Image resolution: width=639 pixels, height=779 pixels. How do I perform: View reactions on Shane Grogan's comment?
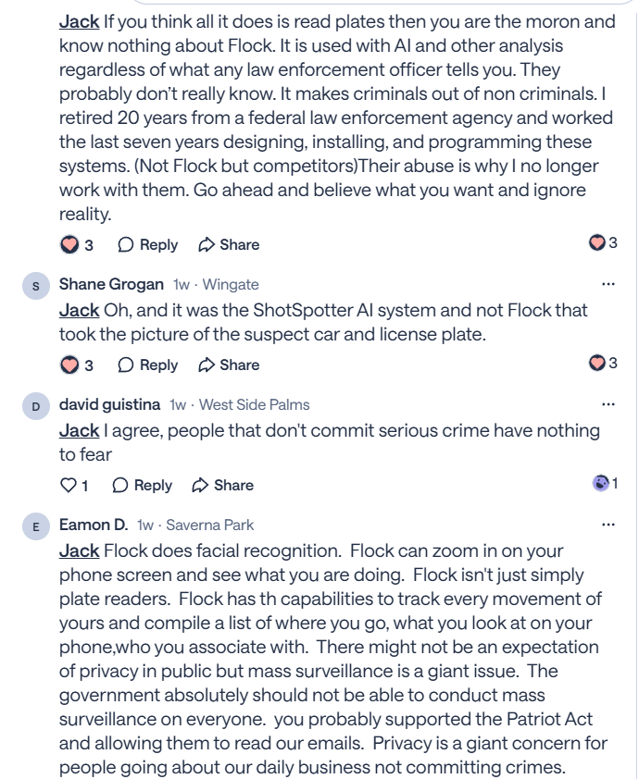pos(603,363)
